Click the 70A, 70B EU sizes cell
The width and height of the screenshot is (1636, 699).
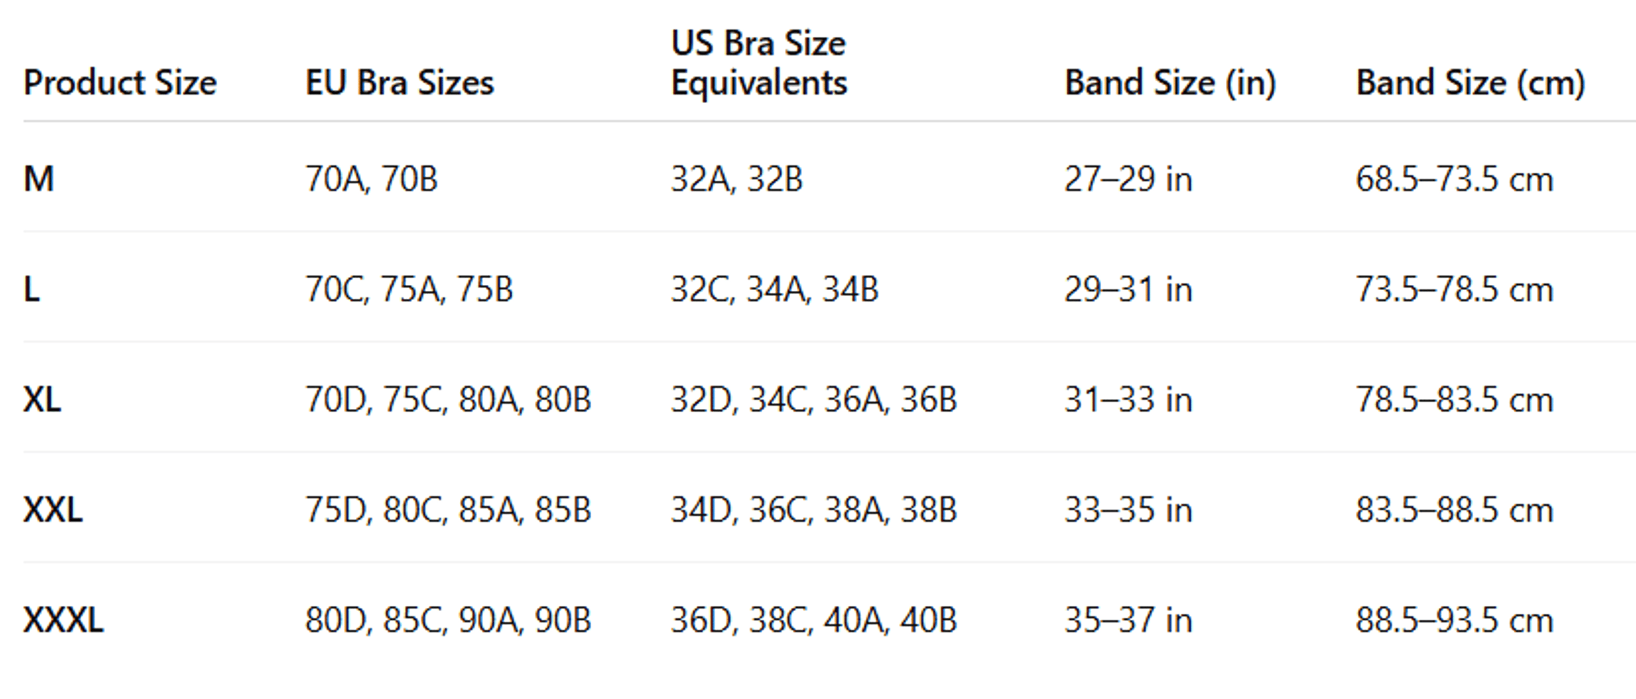point(372,179)
